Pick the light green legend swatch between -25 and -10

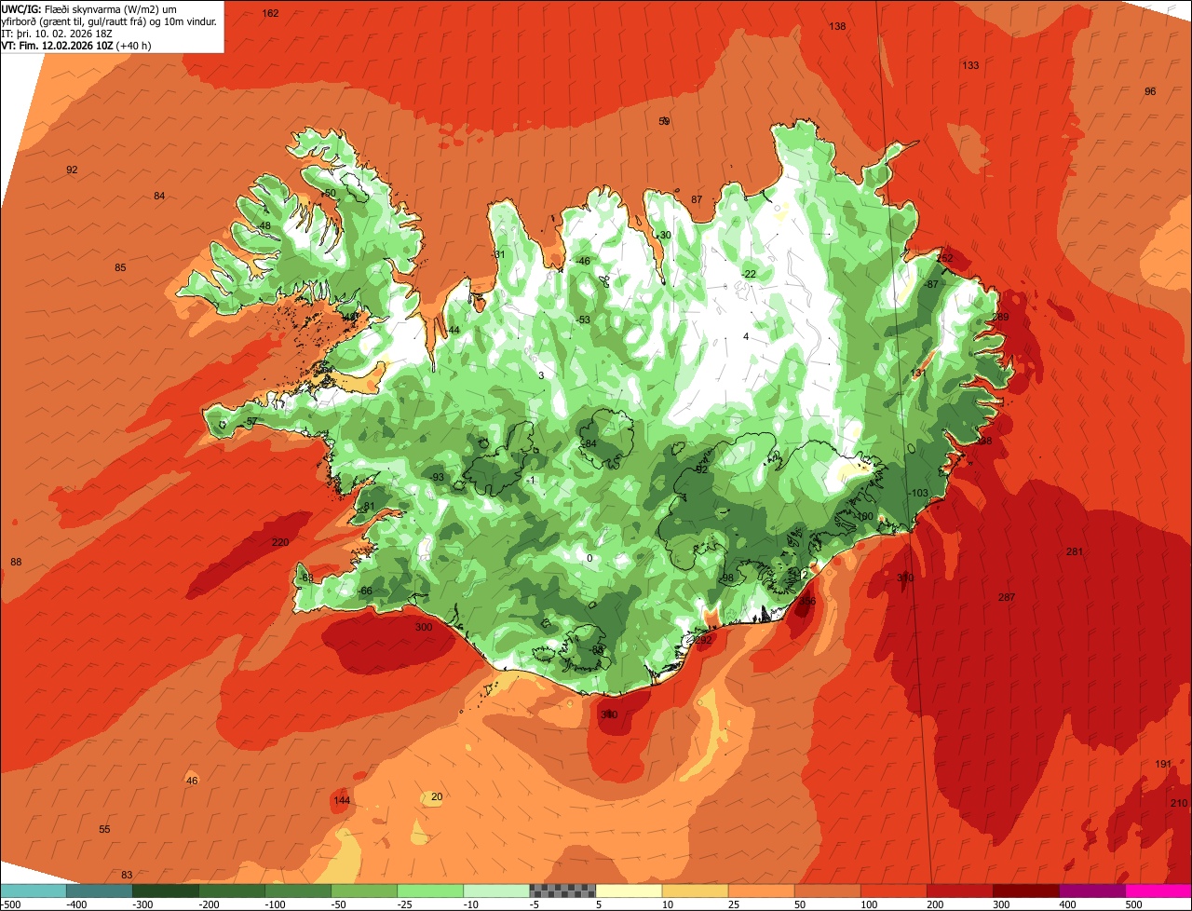pyautogui.click(x=430, y=890)
